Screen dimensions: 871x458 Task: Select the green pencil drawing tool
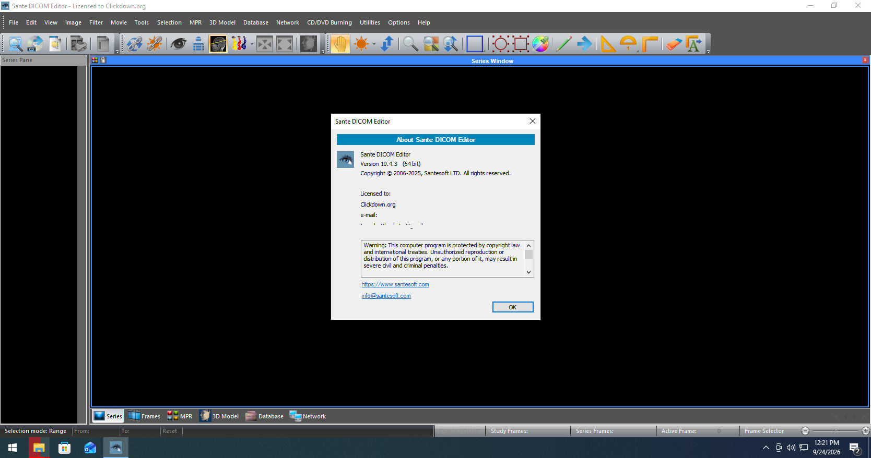click(564, 44)
